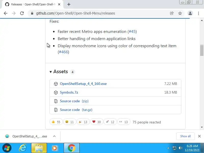204x153 pixels.
Task: React with the rocket (12)
Action: click(x=110, y=122)
